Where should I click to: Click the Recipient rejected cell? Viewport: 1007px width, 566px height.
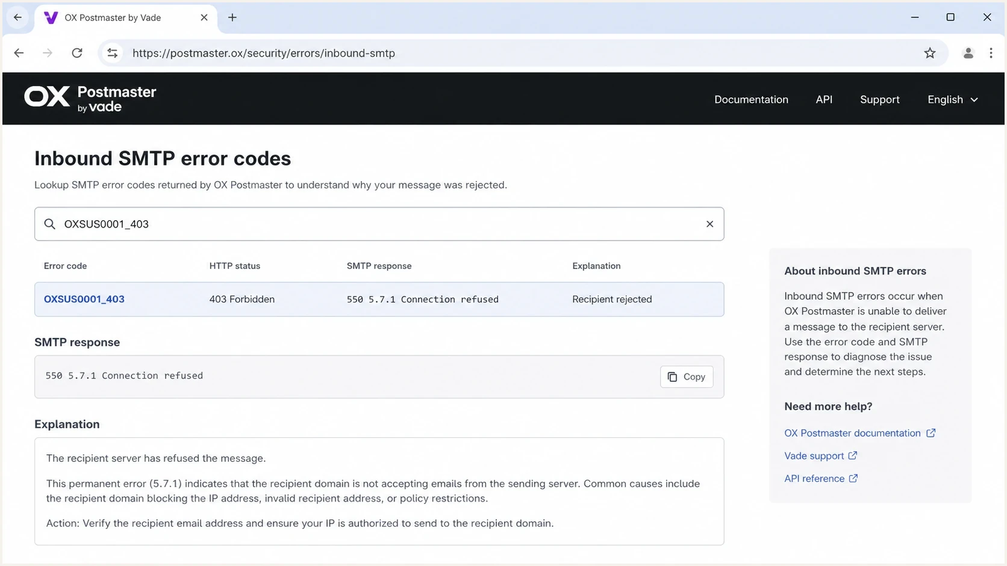point(612,299)
